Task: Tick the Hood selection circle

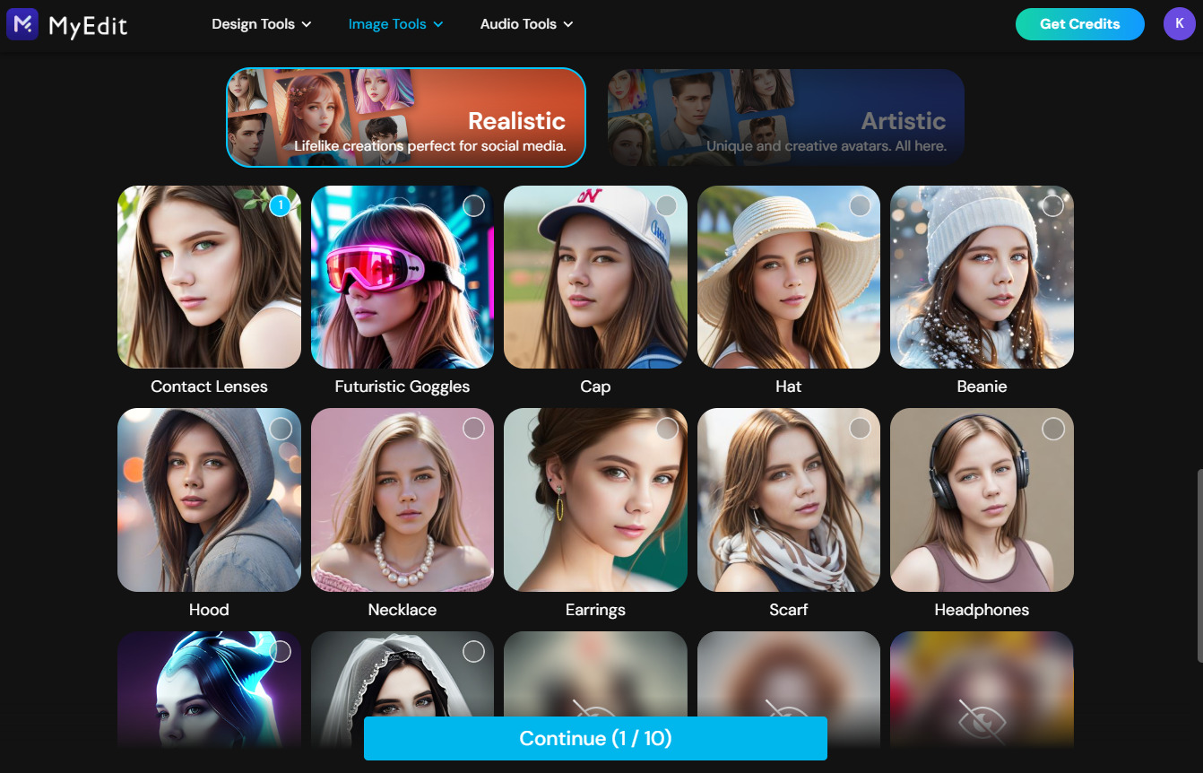Action: (281, 429)
